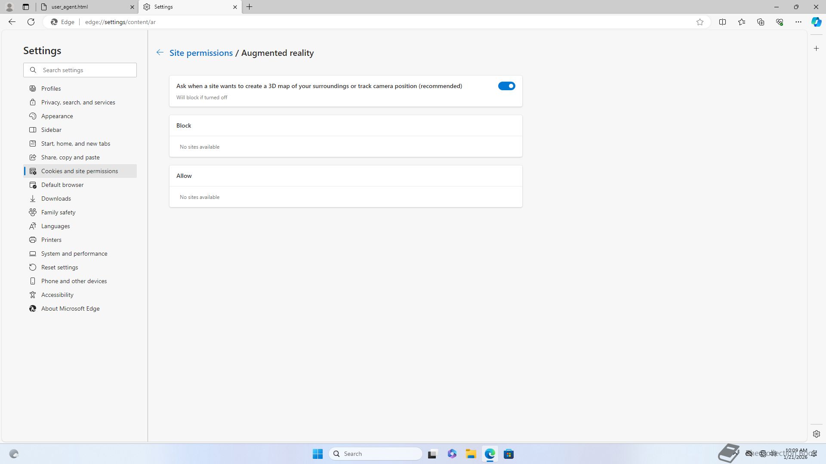
Task: Open the Favorites list icon
Action: 742,22
